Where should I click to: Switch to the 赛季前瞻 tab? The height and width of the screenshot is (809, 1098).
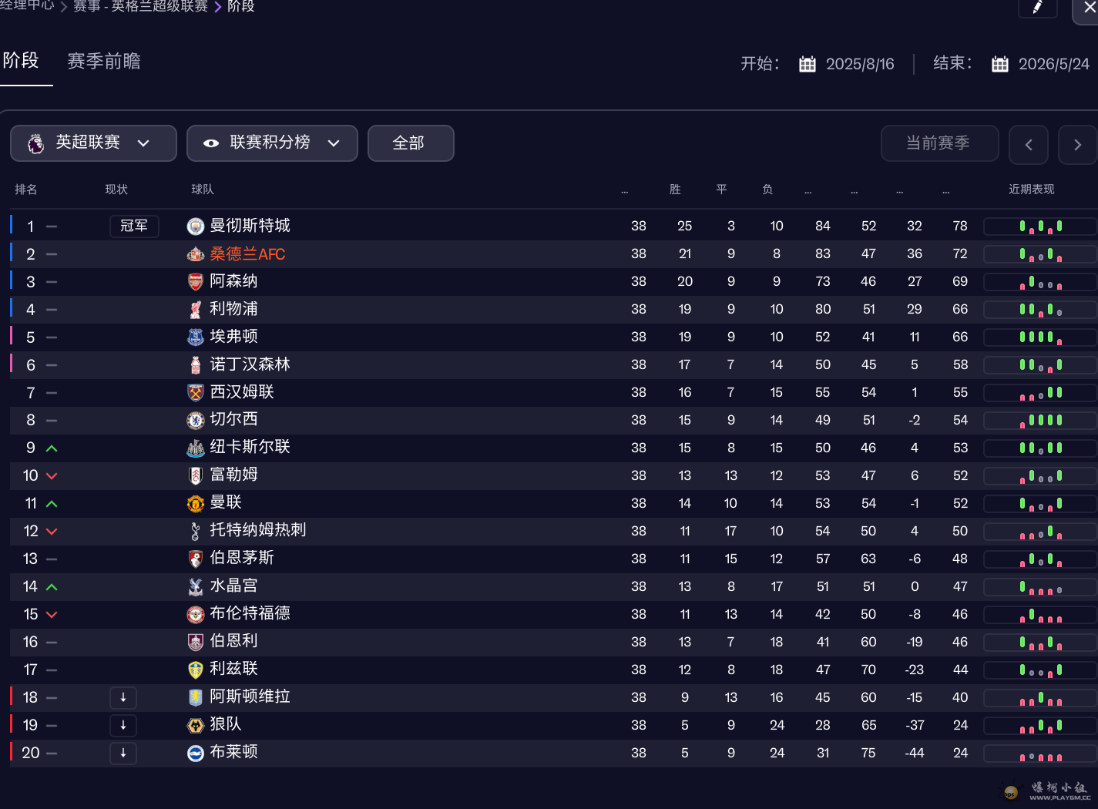coord(104,62)
